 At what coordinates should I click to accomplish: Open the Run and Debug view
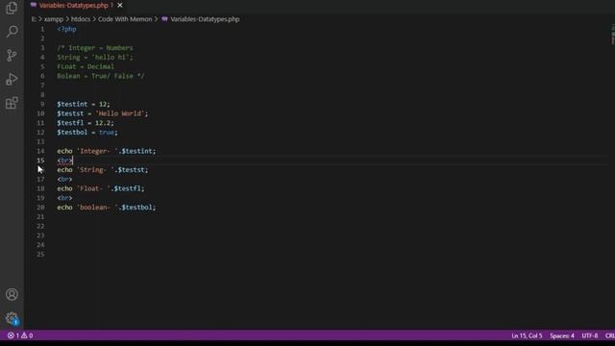(12, 79)
